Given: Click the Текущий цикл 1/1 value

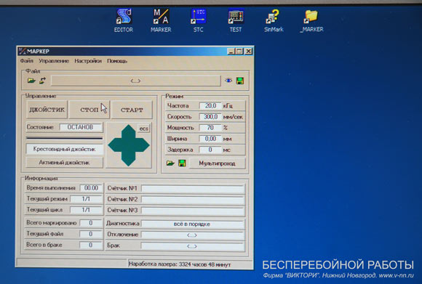Looking at the screenshot, I should click(x=86, y=210).
